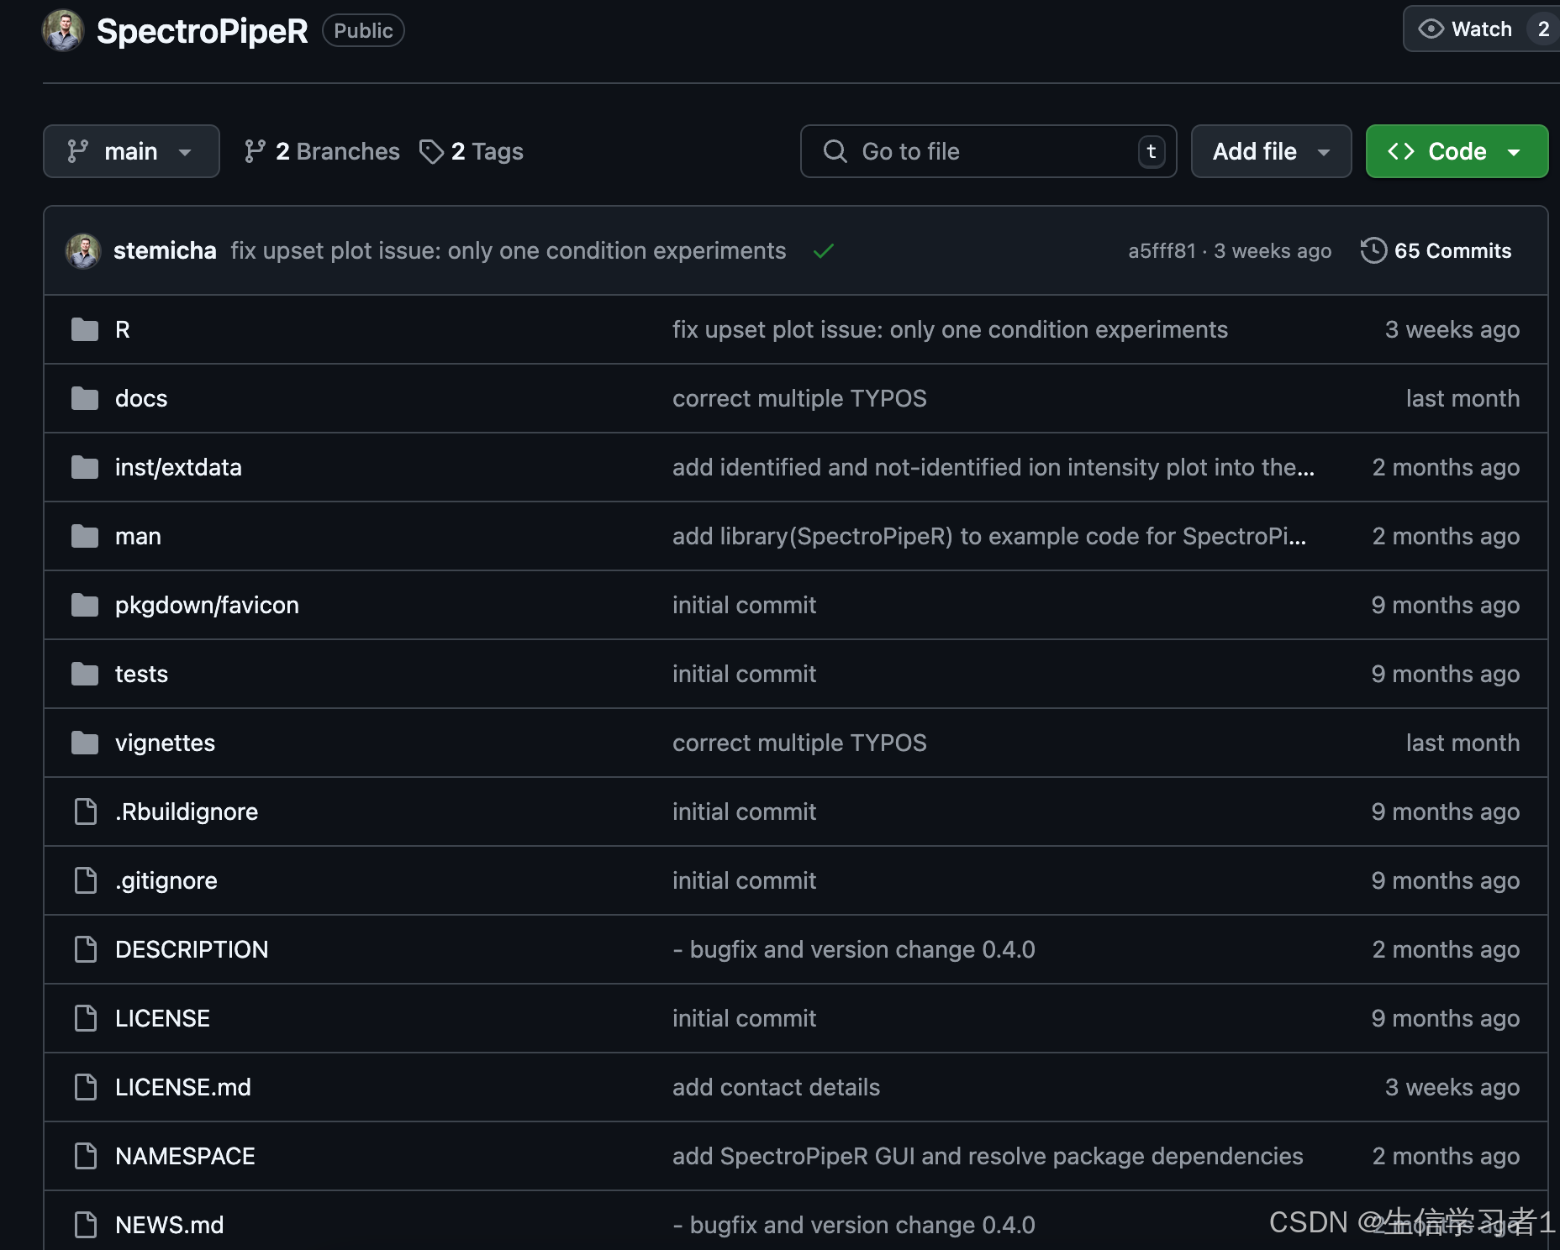The width and height of the screenshot is (1560, 1250).
Task: Open latest commit message in header bar
Action: pos(509,251)
